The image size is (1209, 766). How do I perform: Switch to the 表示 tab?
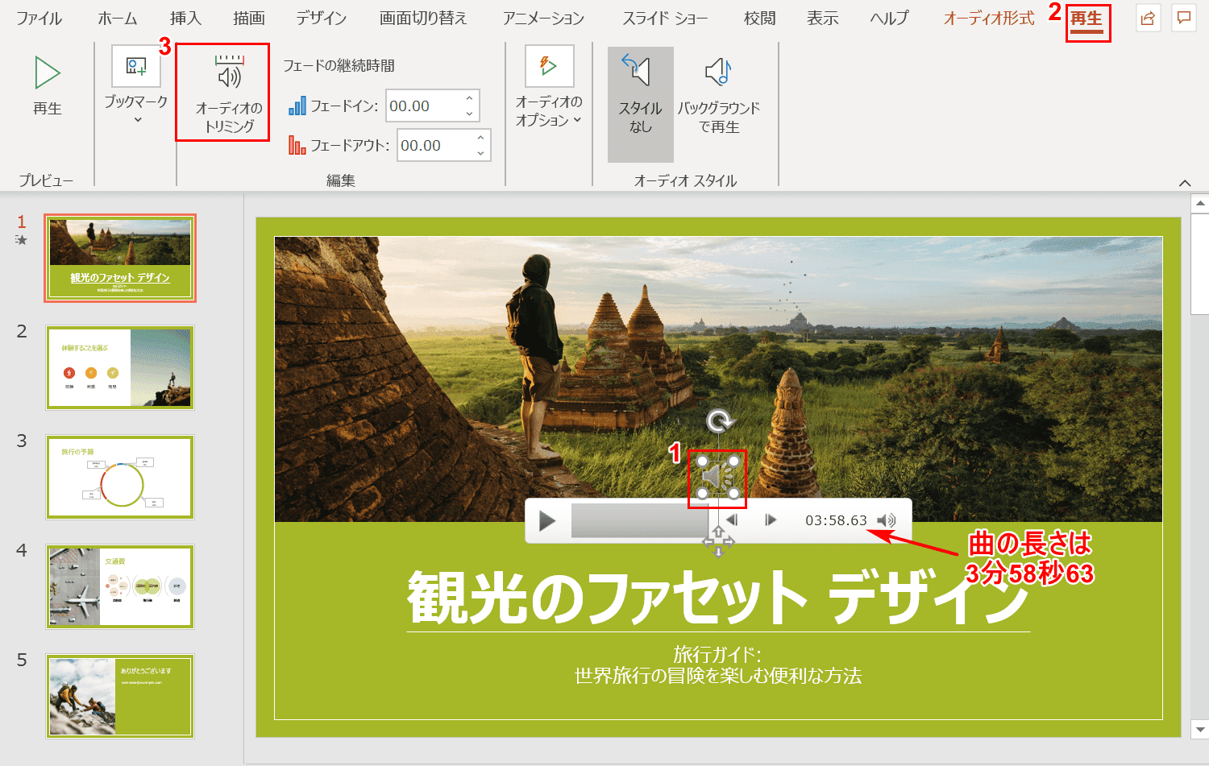(823, 18)
